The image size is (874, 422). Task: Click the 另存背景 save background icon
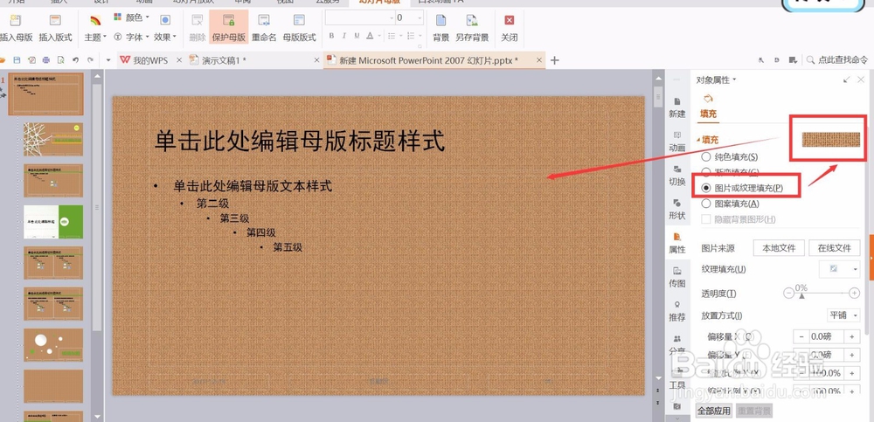[x=472, y=21]
